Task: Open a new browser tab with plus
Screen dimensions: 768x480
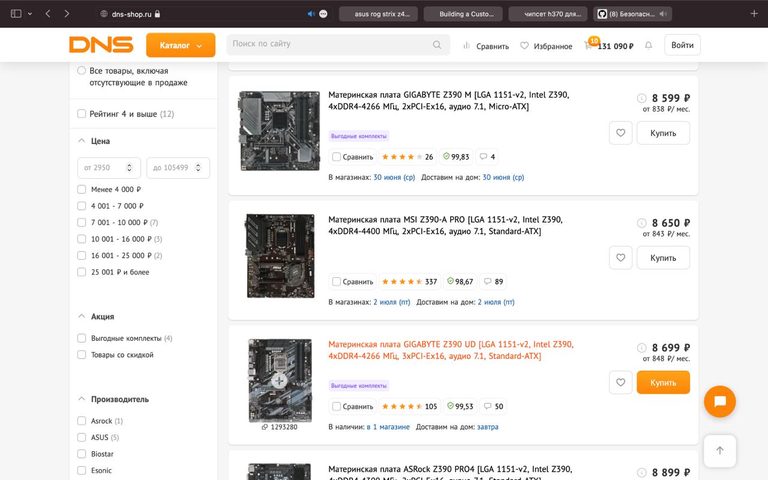Action: click(754, 13)
